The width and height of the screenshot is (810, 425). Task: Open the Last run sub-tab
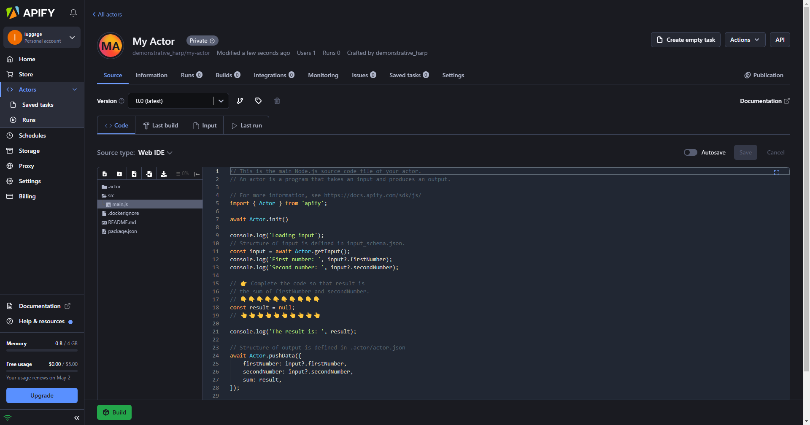pyautogui.click(x=247, y=125)
